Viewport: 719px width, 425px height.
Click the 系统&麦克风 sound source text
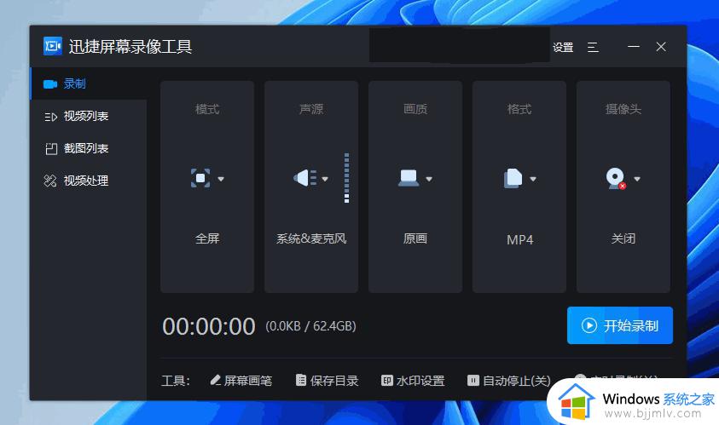[311, 238]
